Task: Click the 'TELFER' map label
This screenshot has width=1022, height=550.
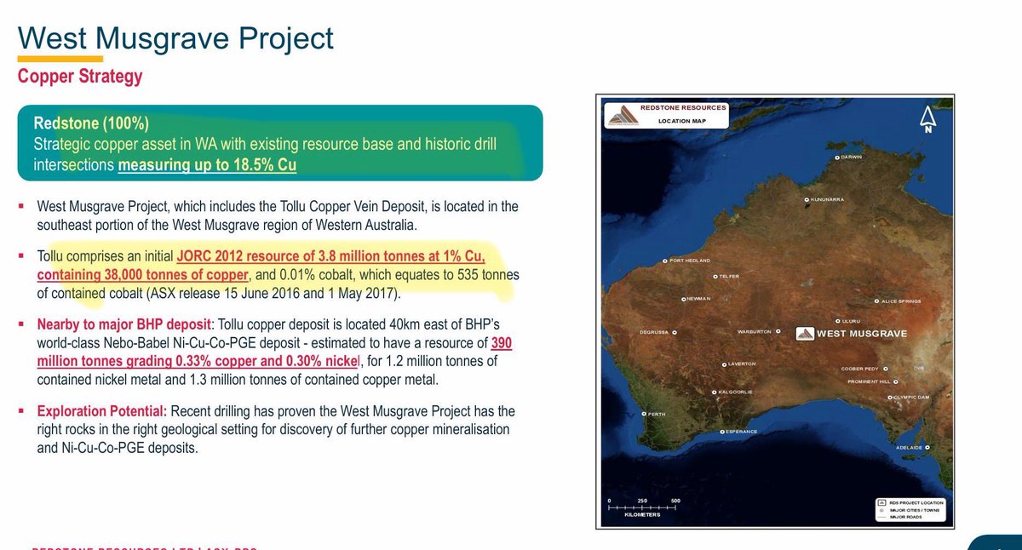Action: click(x=727, y=277)
